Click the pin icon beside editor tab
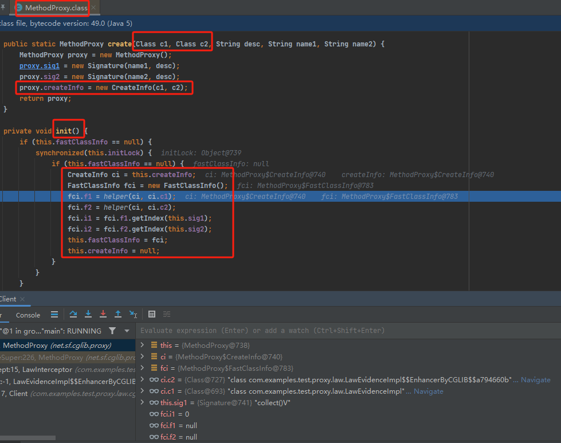 point(3,7)
